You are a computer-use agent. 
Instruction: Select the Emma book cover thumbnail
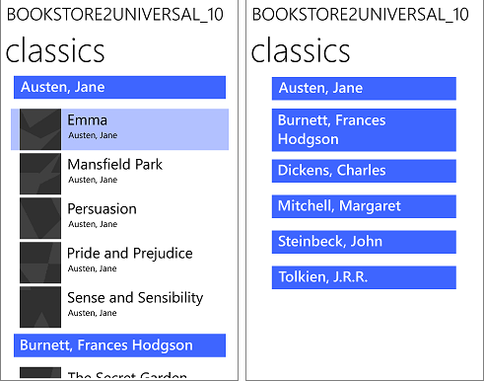click(40, 129)
